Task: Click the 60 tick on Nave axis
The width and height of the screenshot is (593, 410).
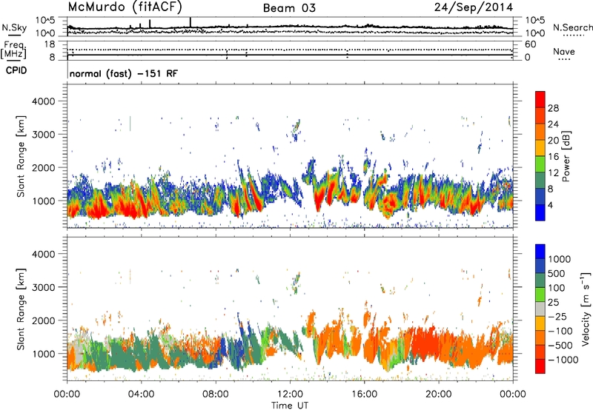Action: [531, 44]
